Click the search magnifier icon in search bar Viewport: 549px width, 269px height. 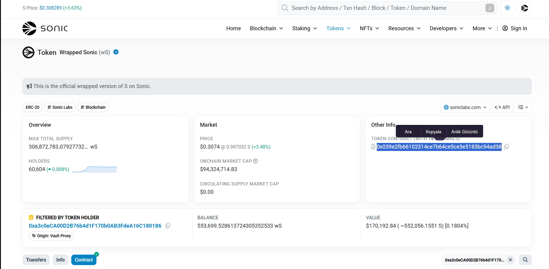pos(285,8)
